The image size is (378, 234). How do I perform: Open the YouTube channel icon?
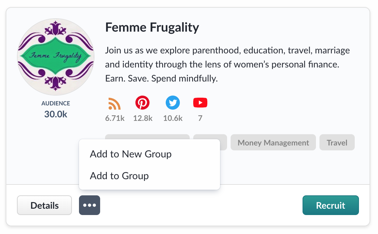[200, 103]
